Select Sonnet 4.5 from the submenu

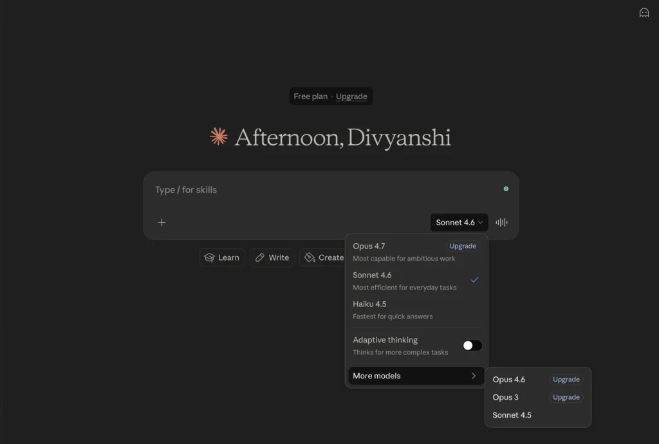512,415
